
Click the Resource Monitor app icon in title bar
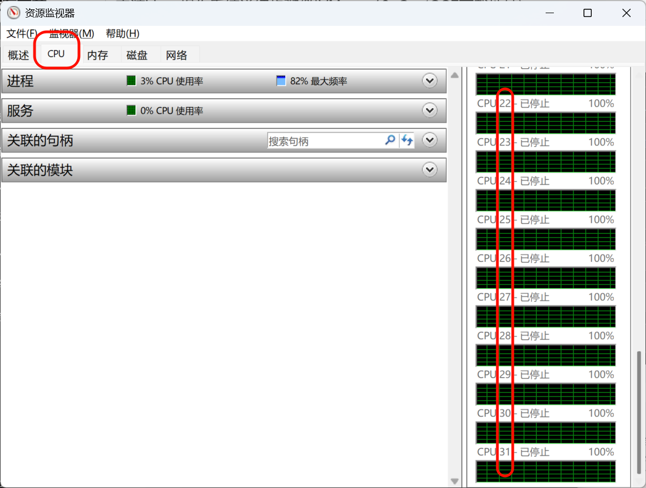coord(14,13)
